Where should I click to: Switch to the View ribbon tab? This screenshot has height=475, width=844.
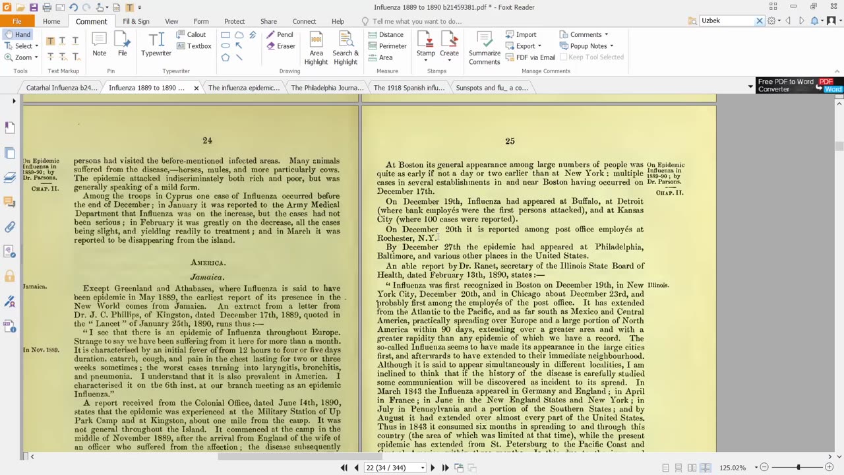point(171,21)
